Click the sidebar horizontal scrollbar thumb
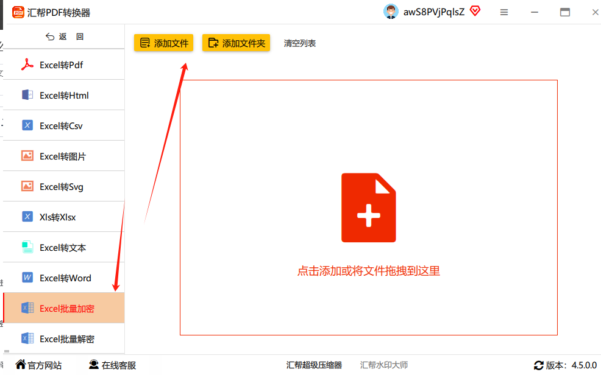 click(7, 351)
